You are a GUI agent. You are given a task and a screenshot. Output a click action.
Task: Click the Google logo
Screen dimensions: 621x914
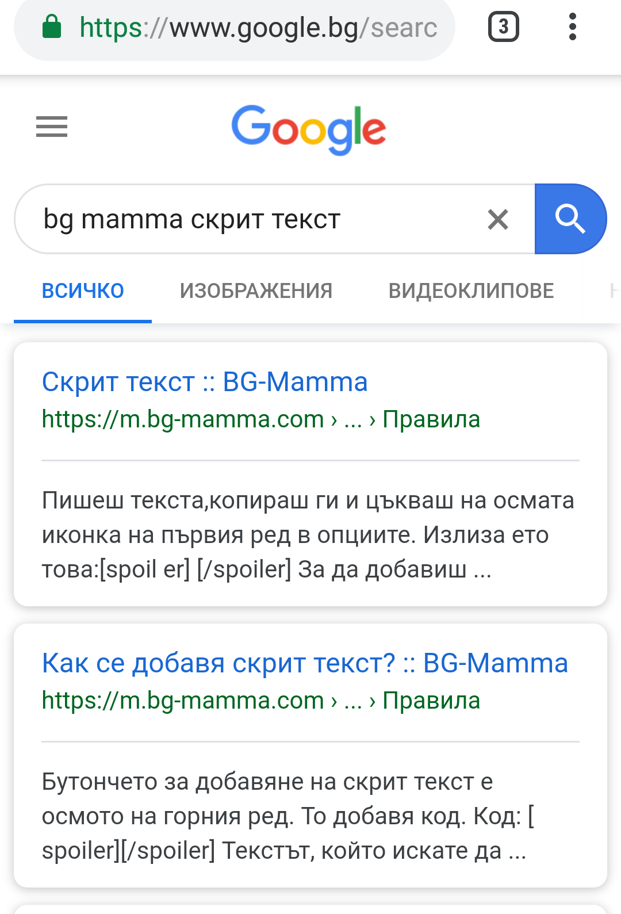pos(309,129)
